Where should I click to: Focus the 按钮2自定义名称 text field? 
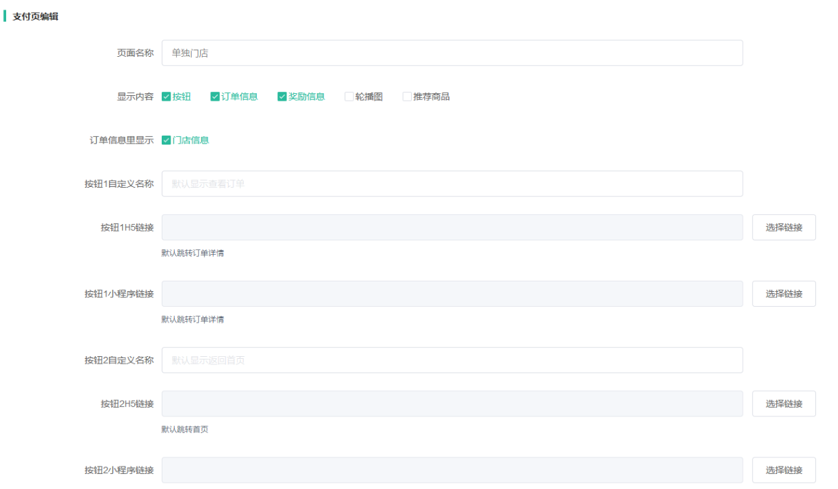pyautogui.click(x=452, y=360)
